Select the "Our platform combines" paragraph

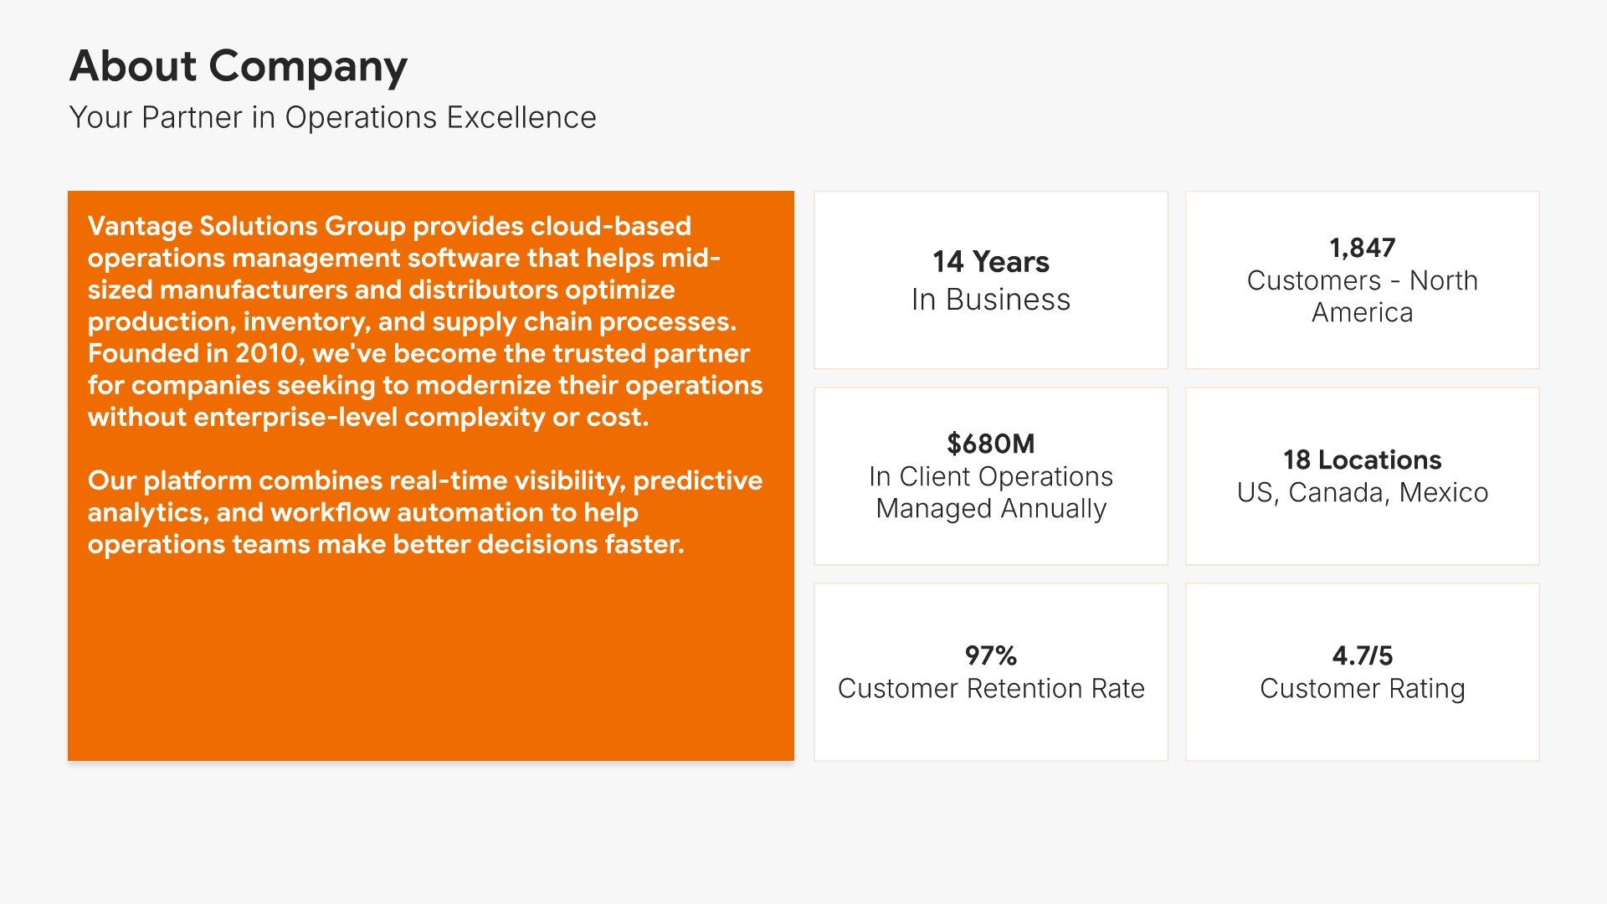pos(424,512)
